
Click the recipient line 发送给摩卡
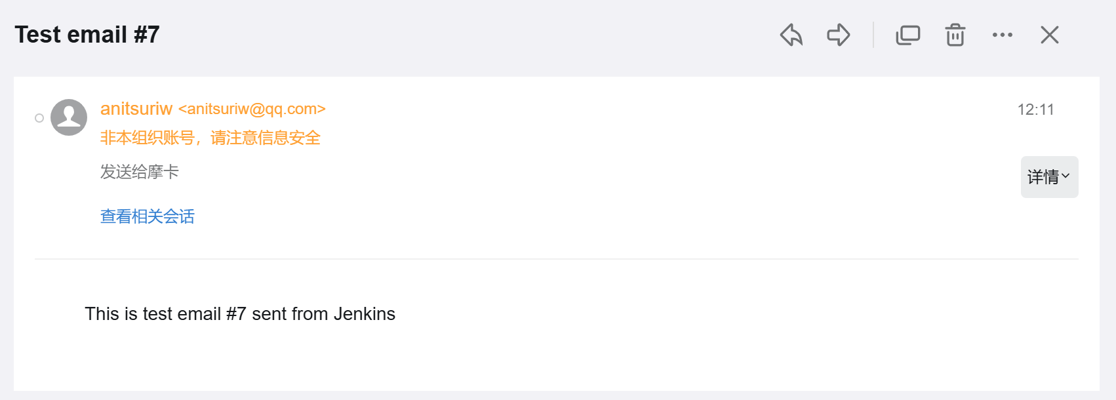[140, 172]
